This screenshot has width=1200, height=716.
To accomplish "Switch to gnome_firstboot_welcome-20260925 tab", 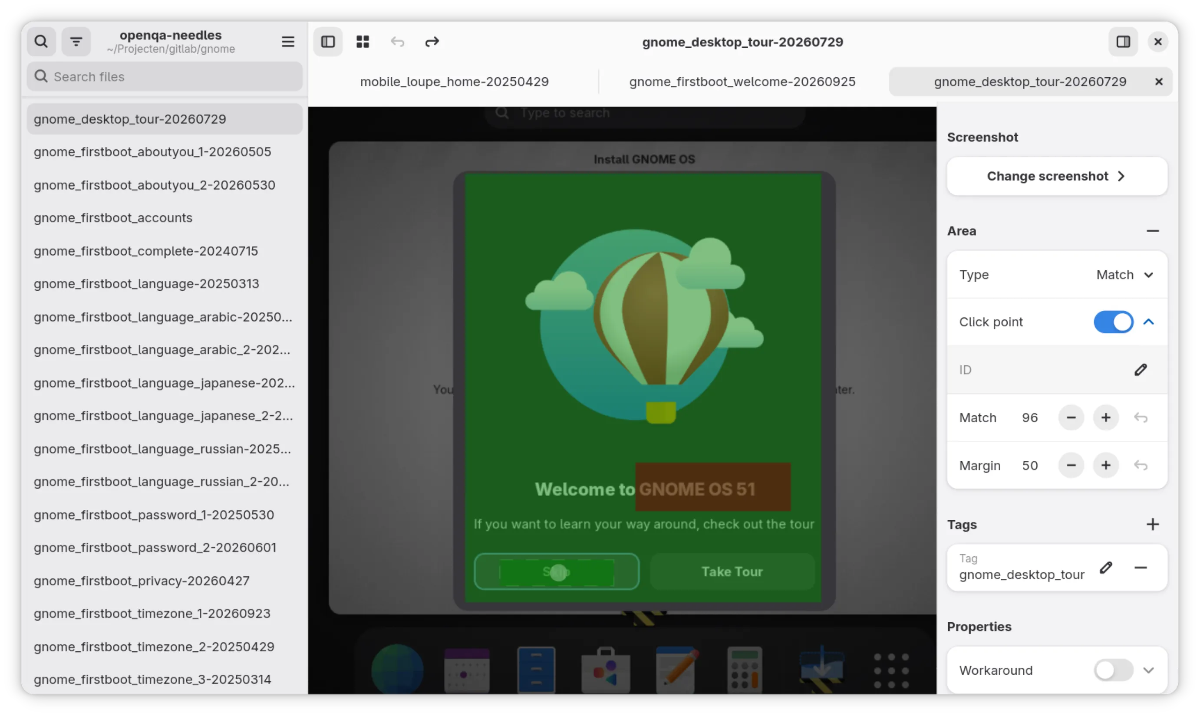I will pos(742,82).
